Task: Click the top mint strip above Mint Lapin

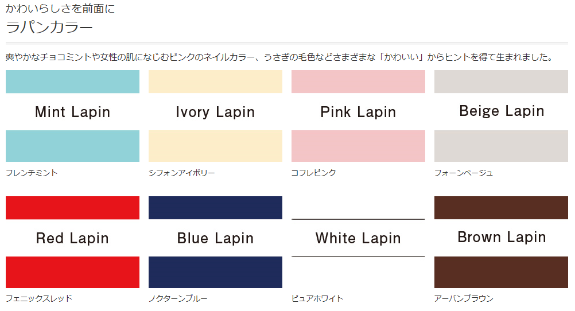Action: 73,81
